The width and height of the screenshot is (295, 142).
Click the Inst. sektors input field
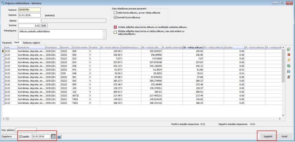pos(26,130)
